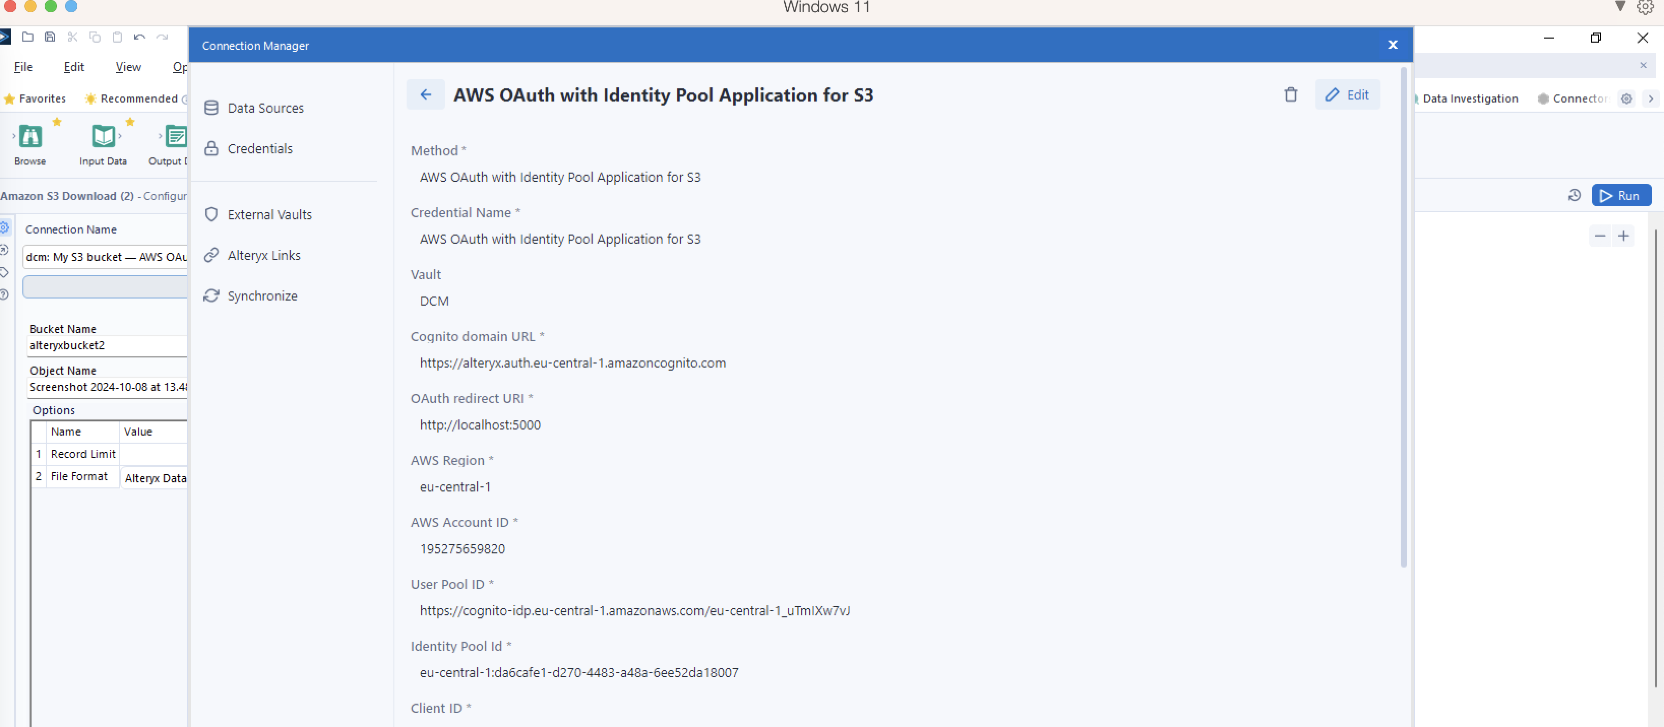Open the Connectors palette settings gear
Image resolution: width=1664 pixels, height=727 pixels.
pyautogui.click(x=1626, y=98)
